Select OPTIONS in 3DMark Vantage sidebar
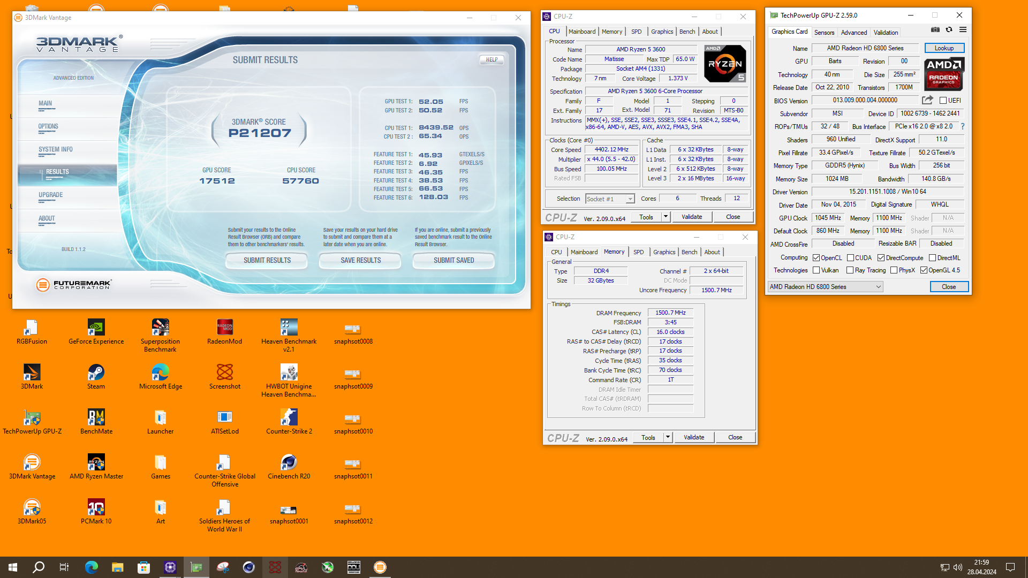1028x578 pixels. 67,128
